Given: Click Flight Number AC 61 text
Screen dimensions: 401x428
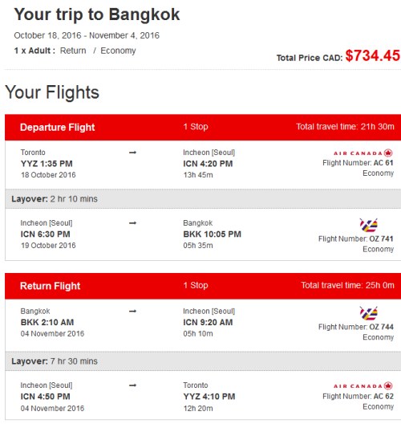Looking at the screenshot, I should pyautogui.click(x=358, y=163).
